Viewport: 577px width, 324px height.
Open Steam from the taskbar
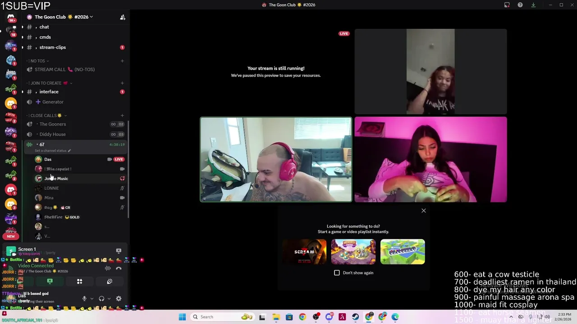pos(355,317)
